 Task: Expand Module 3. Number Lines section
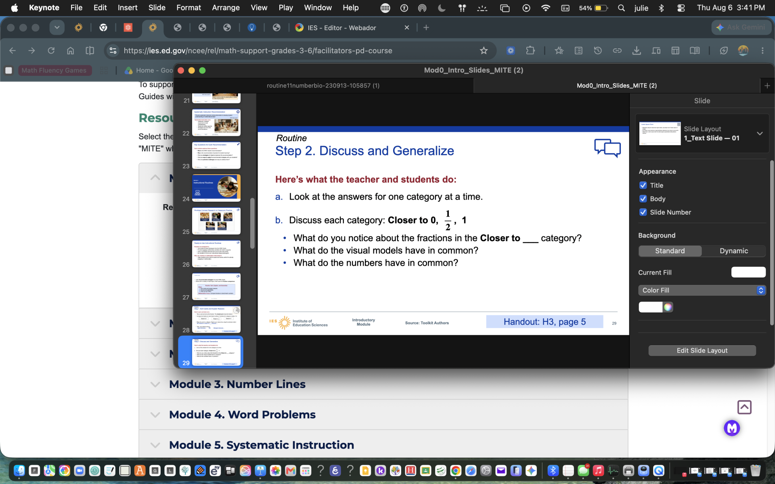click(x=383, y=384)
